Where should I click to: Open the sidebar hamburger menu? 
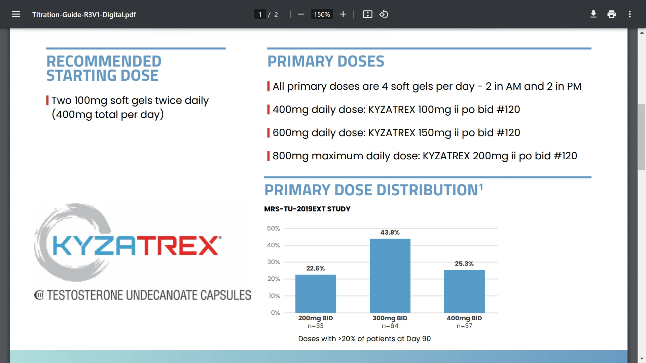16,14
